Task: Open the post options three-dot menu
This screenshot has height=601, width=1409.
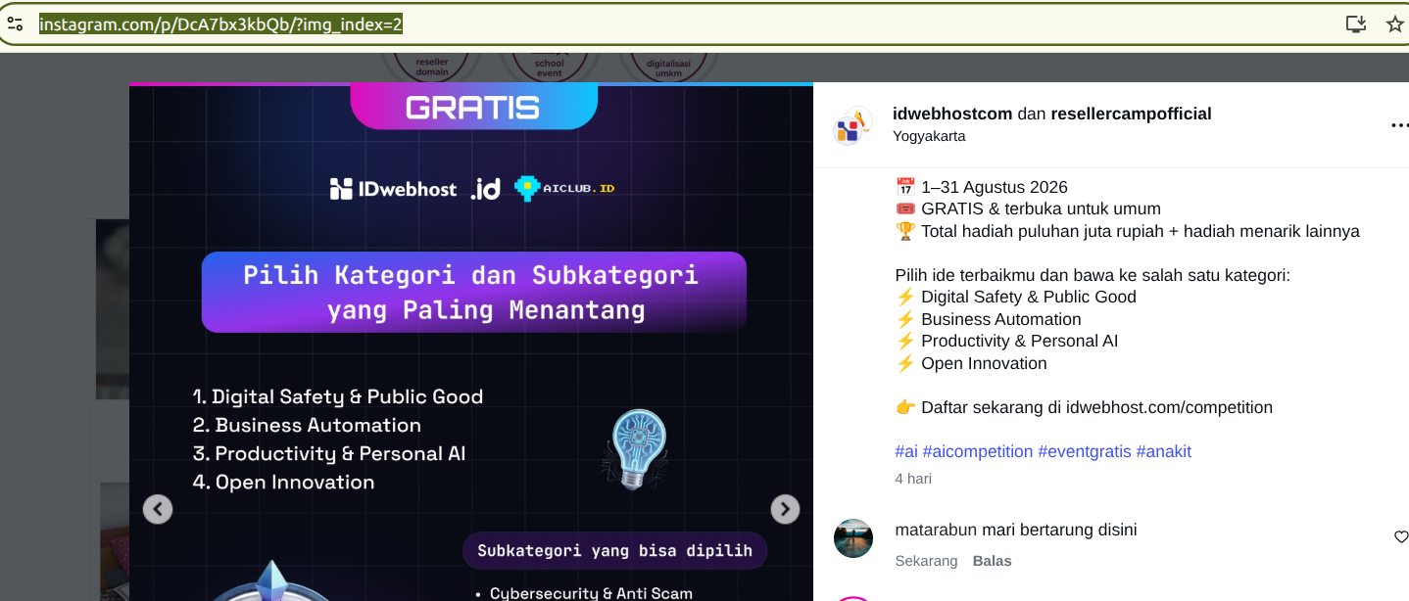Action: click(x=1399, y=125)
